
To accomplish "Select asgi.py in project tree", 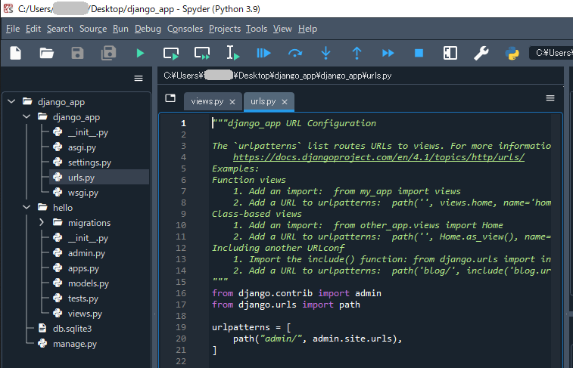I will (x=82, y=147).
